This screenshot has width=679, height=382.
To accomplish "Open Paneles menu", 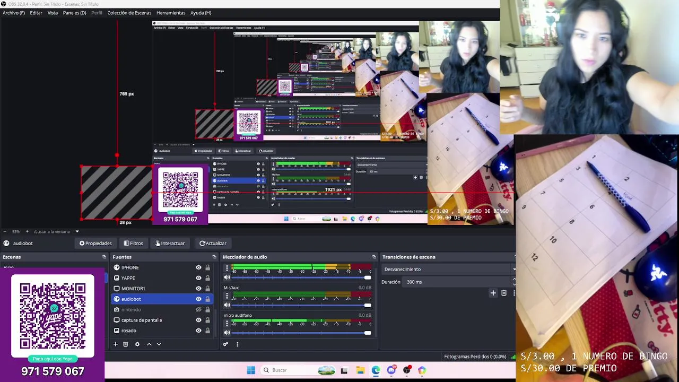I will 74,13.
